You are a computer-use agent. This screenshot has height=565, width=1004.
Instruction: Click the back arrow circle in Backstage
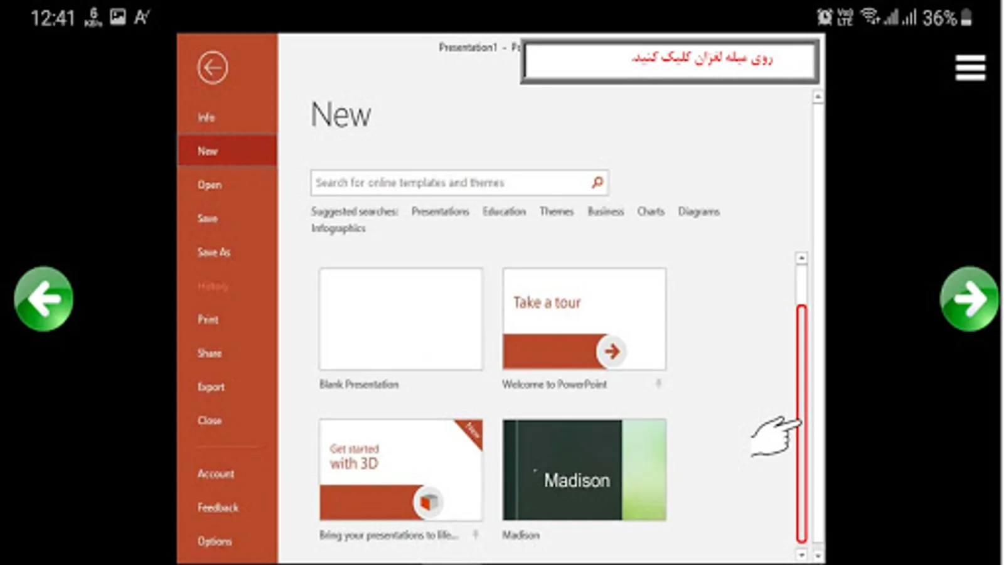pos(213,68)
